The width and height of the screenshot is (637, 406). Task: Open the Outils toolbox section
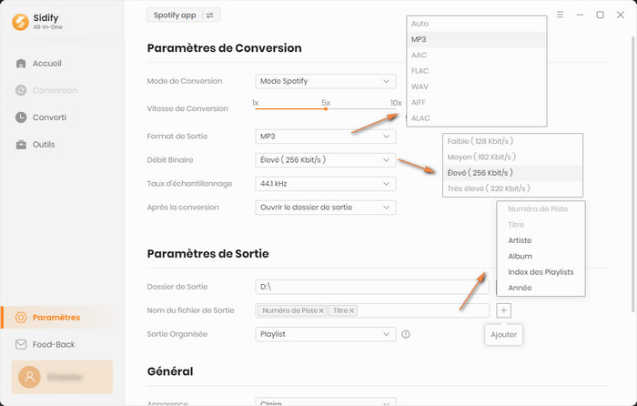[x=43, y=145]
